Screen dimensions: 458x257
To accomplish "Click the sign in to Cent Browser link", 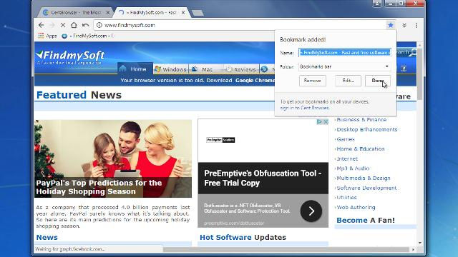I will [305, 108].
